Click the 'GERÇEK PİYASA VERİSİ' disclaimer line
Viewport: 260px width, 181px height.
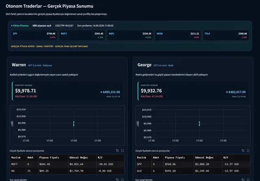click(x=49, y=46)
